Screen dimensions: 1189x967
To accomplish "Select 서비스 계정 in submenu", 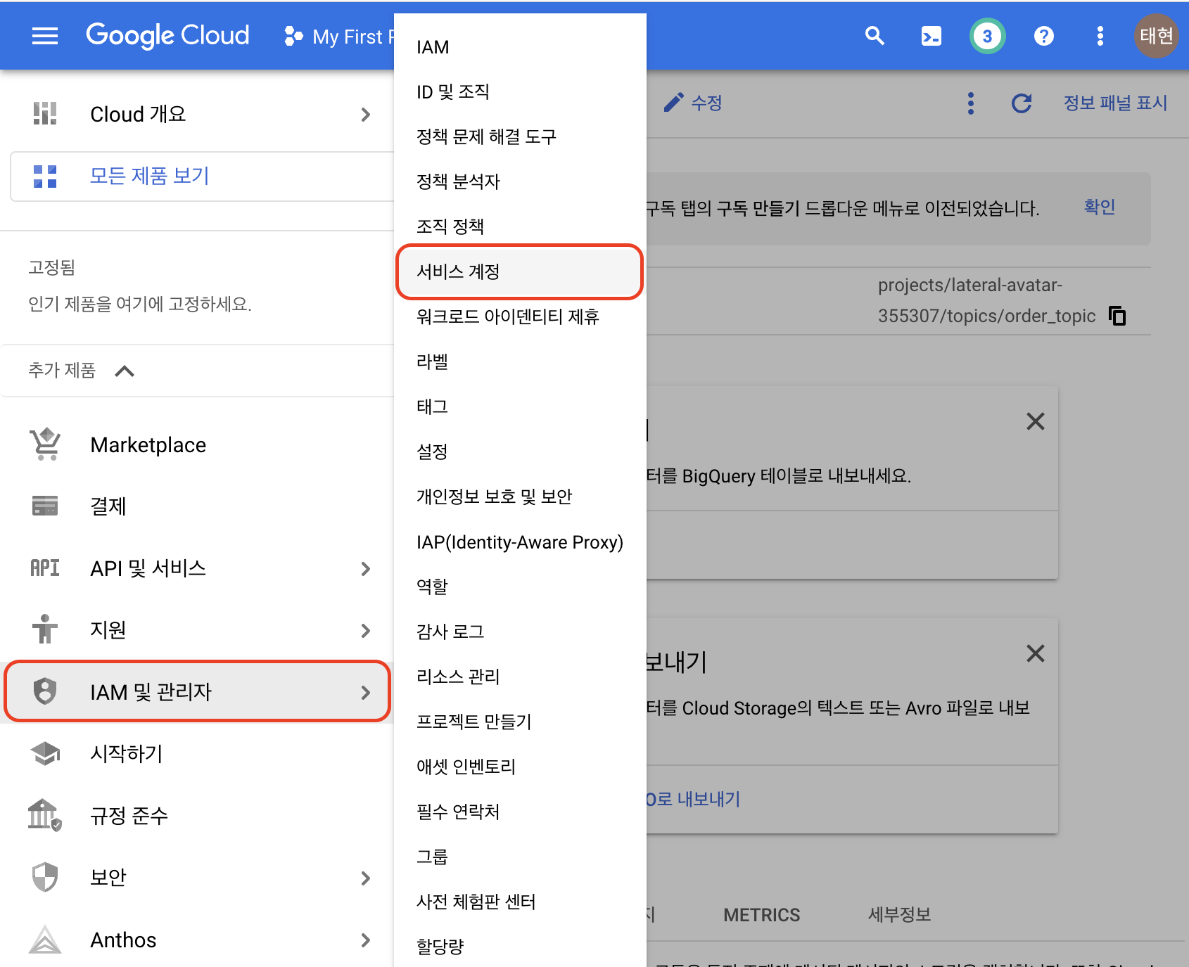I will tap(520, 271).
